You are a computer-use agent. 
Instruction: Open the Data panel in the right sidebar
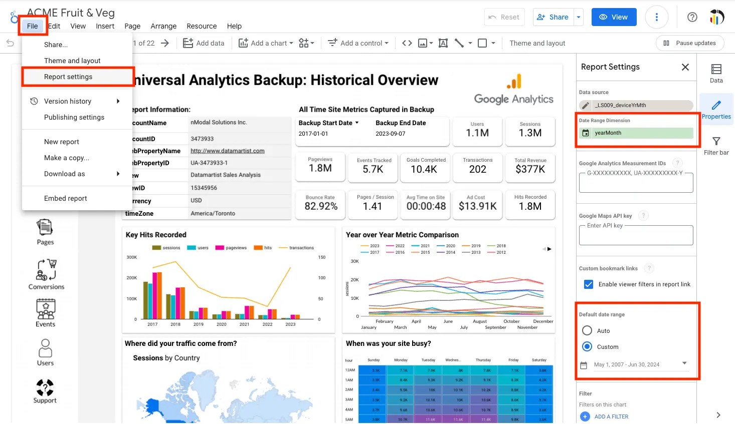click(x=716, y=73)
